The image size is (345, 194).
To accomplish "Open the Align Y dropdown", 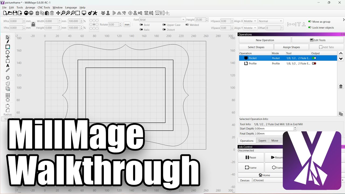I will (250, 28).
